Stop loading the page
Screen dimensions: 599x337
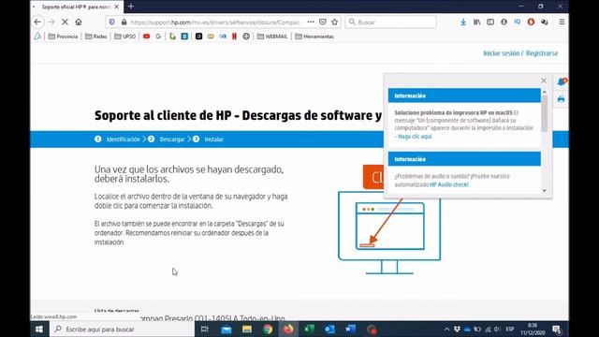tap(65, 22)
